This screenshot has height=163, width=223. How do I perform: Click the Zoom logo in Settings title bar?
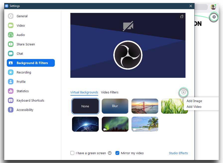pyautogui.click(x=7, y=6)
